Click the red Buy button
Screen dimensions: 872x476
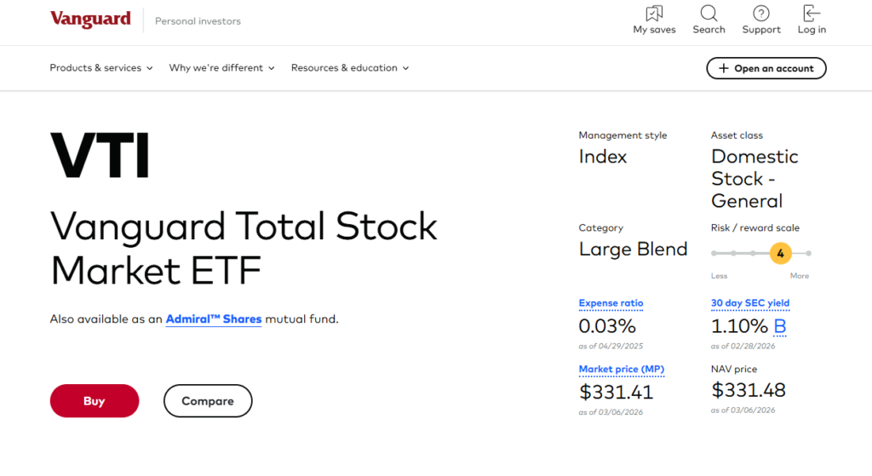coord(95,401)
